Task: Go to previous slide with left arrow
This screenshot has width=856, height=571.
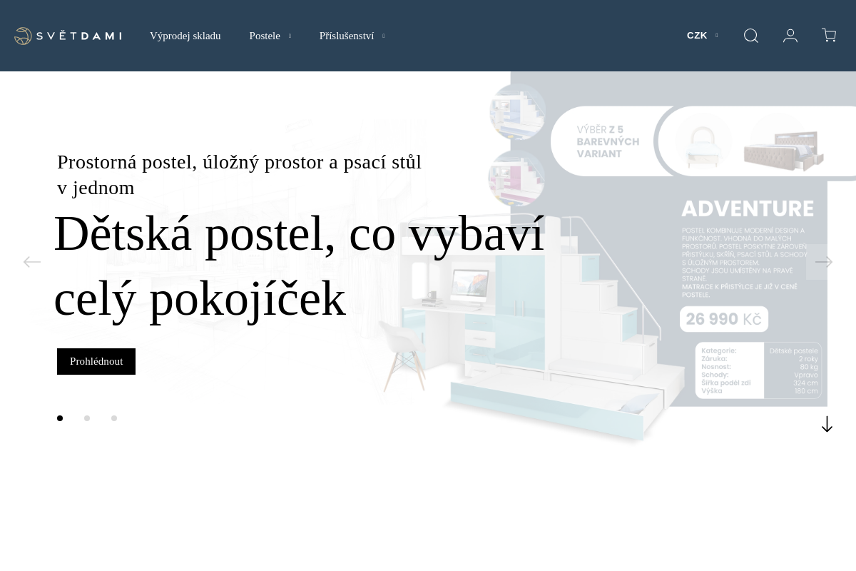Action: [32, 262]
